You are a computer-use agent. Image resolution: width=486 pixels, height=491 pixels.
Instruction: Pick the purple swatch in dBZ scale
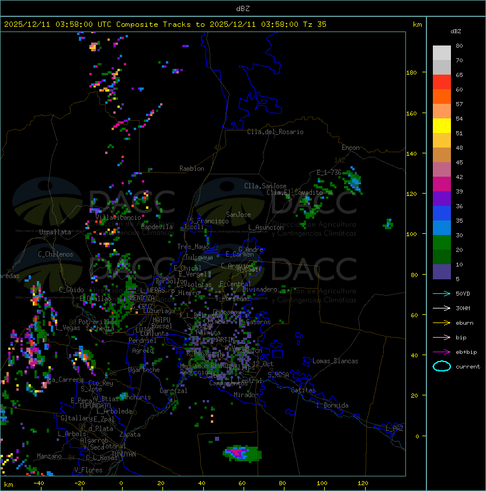point(442,198)
